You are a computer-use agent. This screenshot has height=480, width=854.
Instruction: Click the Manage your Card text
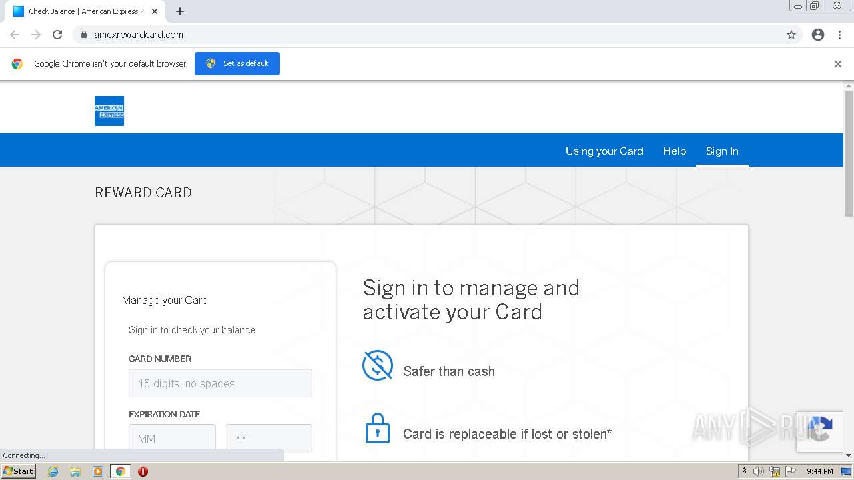tap(165, 300)
